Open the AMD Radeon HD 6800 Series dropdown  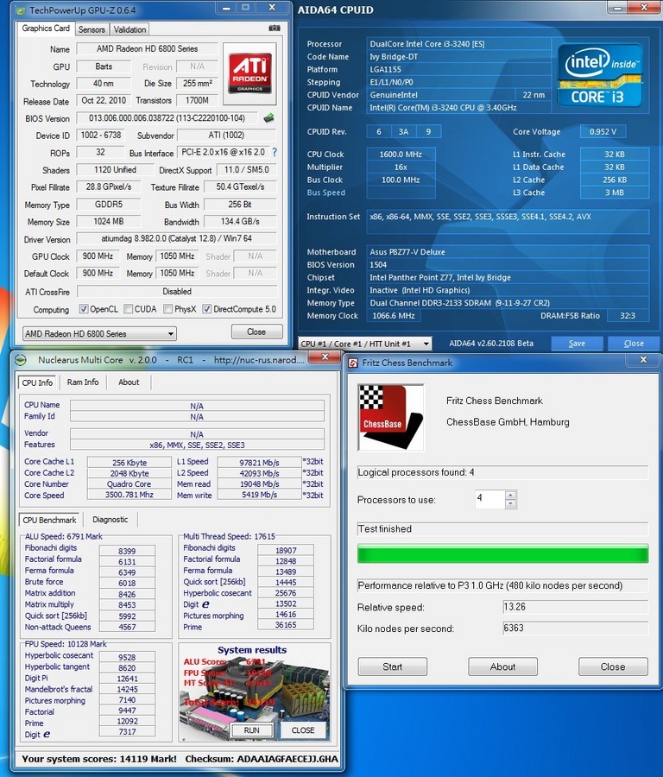tap(99, 333)
